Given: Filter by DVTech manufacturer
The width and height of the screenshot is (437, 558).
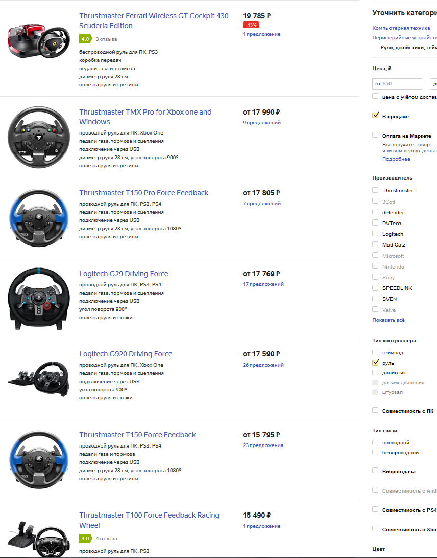Looking at the screenshot, I should [375, 223].
